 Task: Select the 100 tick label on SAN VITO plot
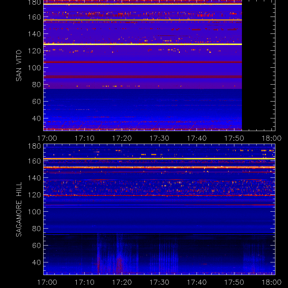pos(34,68)
